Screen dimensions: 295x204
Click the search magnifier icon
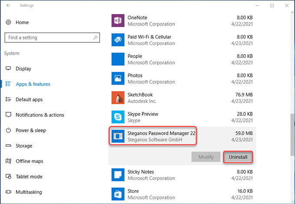coord(95,38)
